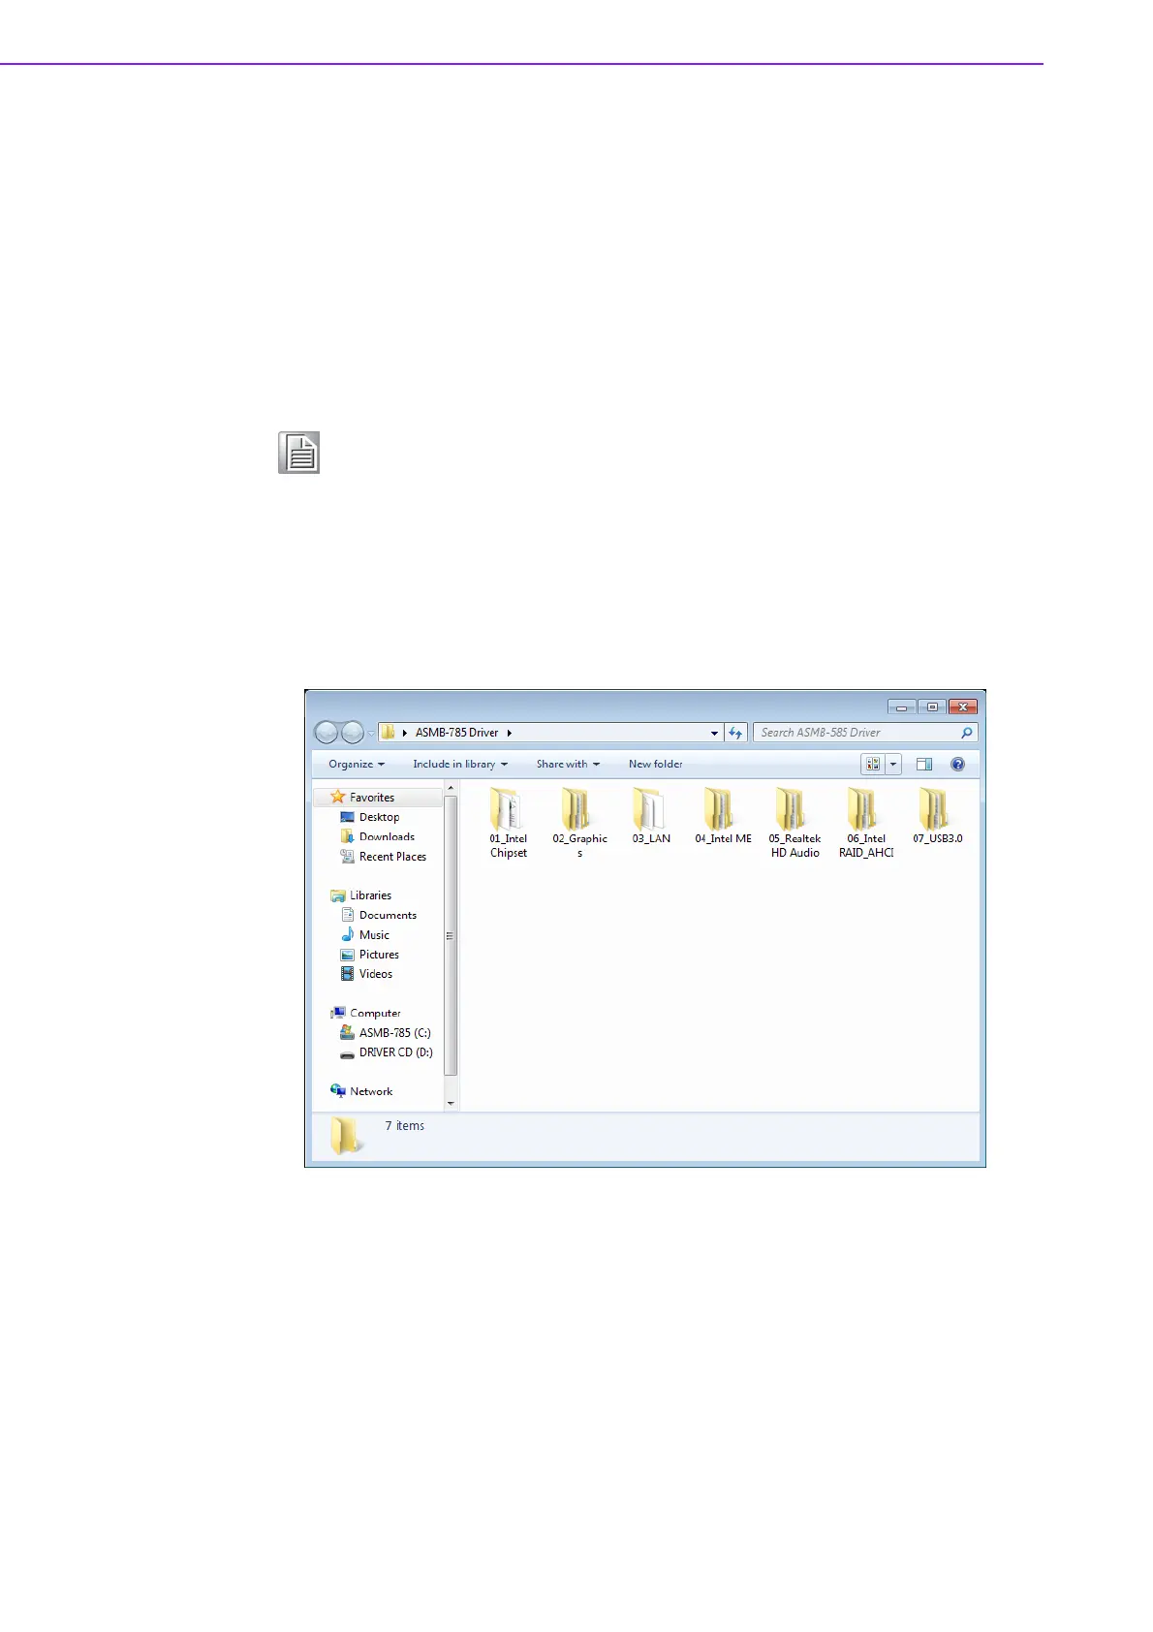Show the preview pane
This screenshot has width=1153, height=1632.
[x=924, y=764]
